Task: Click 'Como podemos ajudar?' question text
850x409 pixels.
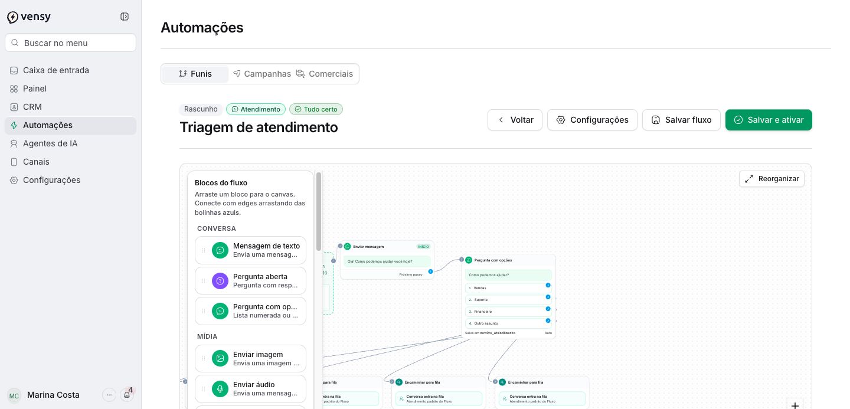Action: 489,275
